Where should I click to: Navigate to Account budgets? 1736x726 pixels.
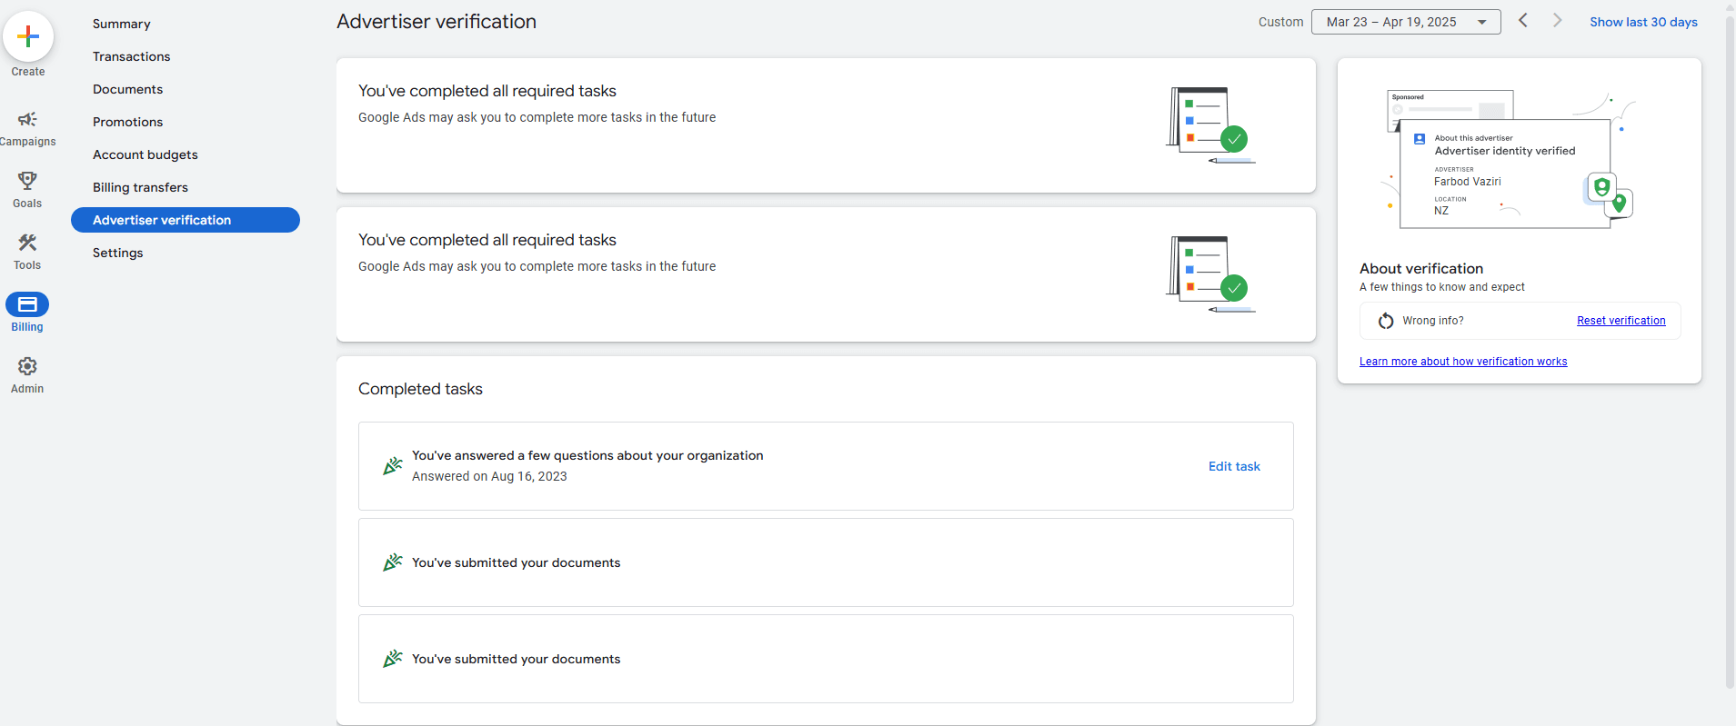145,154
